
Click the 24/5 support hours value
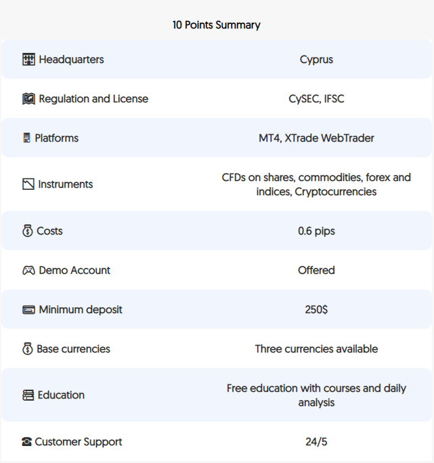click(316, 442)
